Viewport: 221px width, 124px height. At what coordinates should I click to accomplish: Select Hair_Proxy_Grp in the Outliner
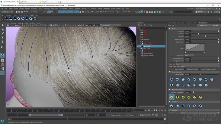click(148, 44)
